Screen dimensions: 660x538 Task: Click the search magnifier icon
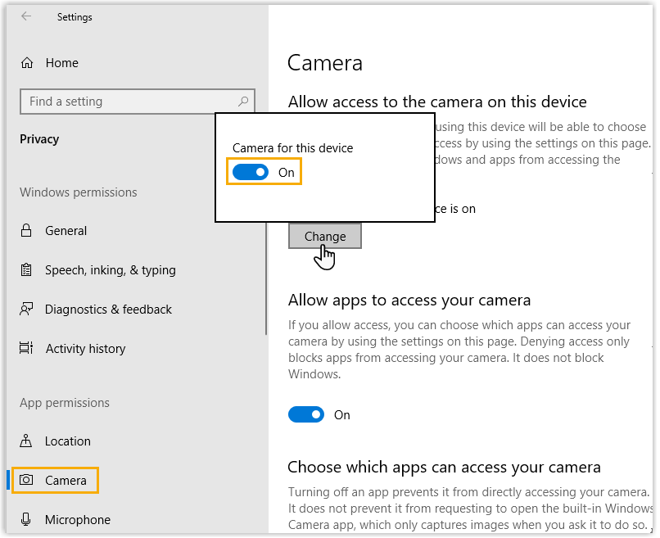point(243,102)
